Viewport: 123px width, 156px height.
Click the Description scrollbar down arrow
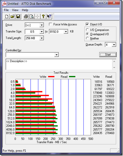[114, 67]
